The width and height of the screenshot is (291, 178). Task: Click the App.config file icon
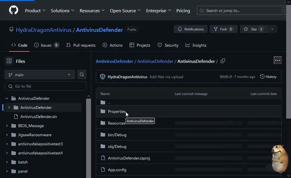point(103,169)
